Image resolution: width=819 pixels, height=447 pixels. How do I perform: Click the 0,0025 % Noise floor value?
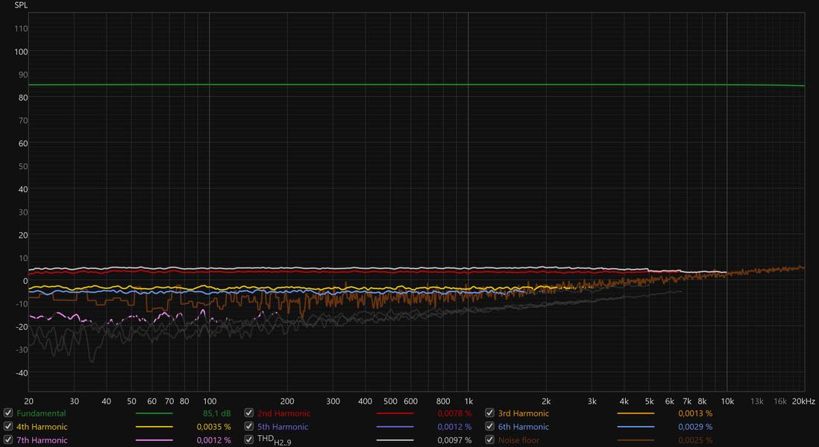coord(695,440)
